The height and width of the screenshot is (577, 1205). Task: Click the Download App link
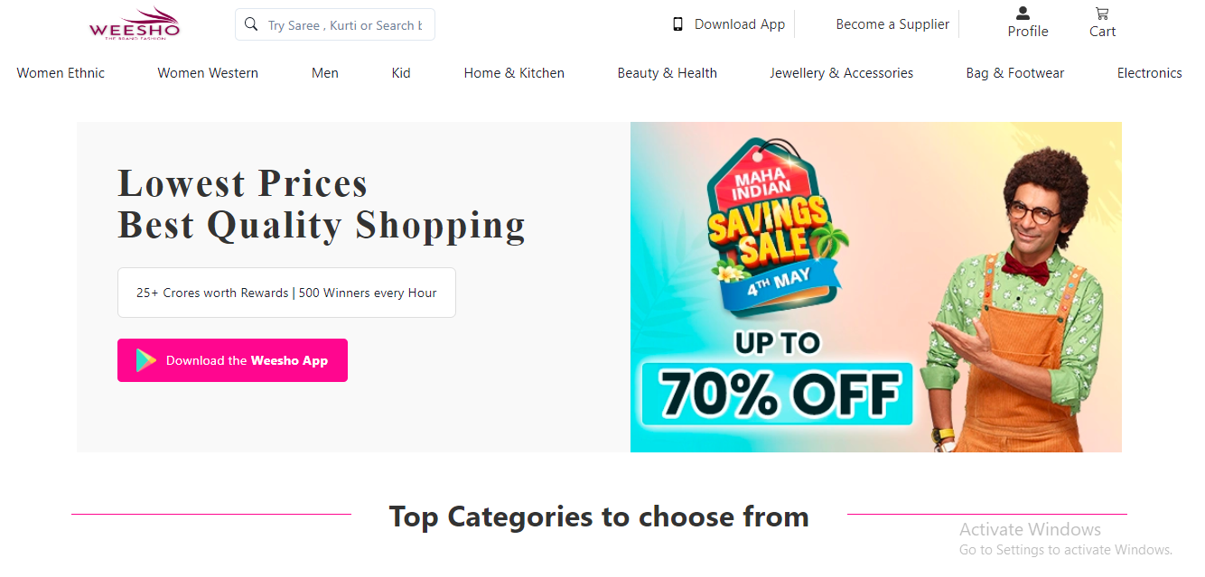[739, 24]
